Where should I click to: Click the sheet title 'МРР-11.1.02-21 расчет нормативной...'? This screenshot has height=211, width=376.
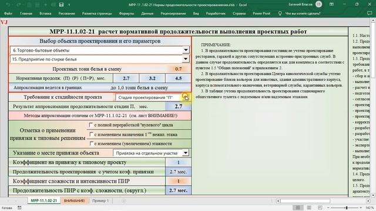178,32
